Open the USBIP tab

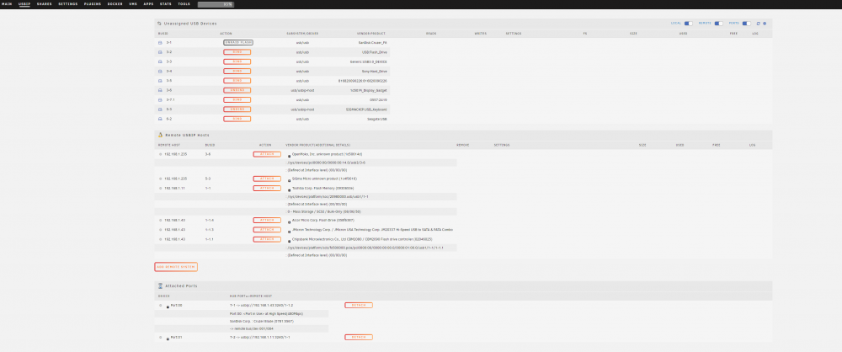click(x=24, y=4)
